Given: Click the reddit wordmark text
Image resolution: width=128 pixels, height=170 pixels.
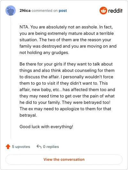Looking at the screenshot, I should [x=116, y=11].
